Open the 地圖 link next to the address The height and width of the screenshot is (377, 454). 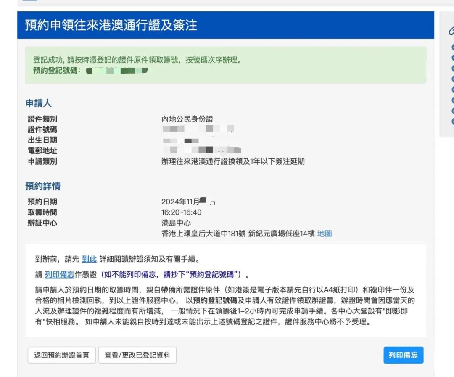326,234
